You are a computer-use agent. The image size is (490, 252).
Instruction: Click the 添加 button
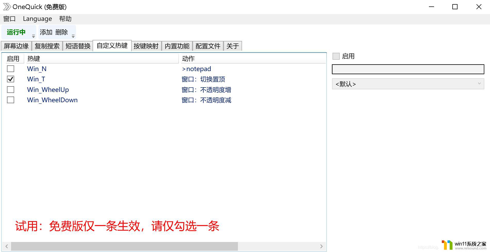tap(46, 32)
